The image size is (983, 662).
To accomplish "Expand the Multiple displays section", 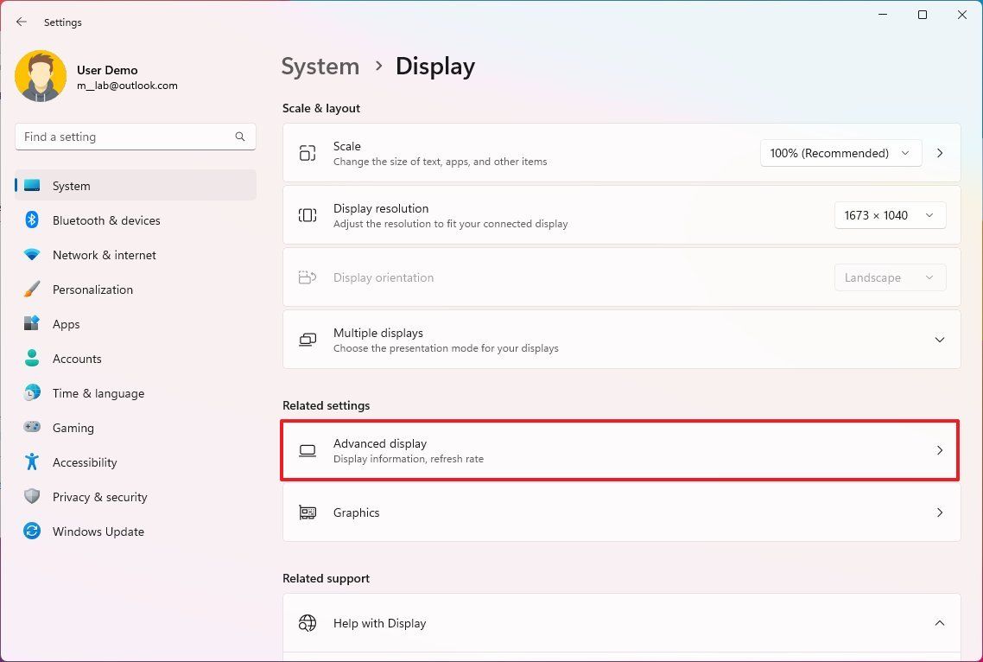I will coord(940,340).
